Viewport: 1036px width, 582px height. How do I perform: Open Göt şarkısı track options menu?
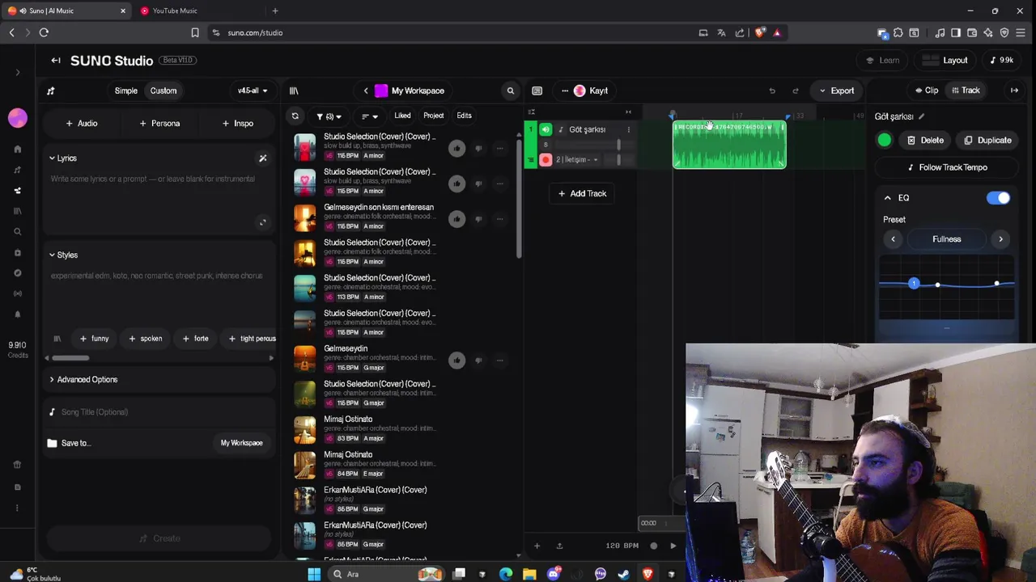tap(628, 129)
